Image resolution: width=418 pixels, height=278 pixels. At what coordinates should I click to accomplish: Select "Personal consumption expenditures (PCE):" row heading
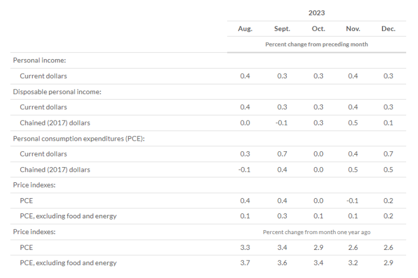(x=80, y=138)
